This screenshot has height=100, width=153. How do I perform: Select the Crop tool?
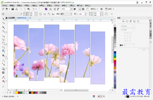[x=3, y=27]
